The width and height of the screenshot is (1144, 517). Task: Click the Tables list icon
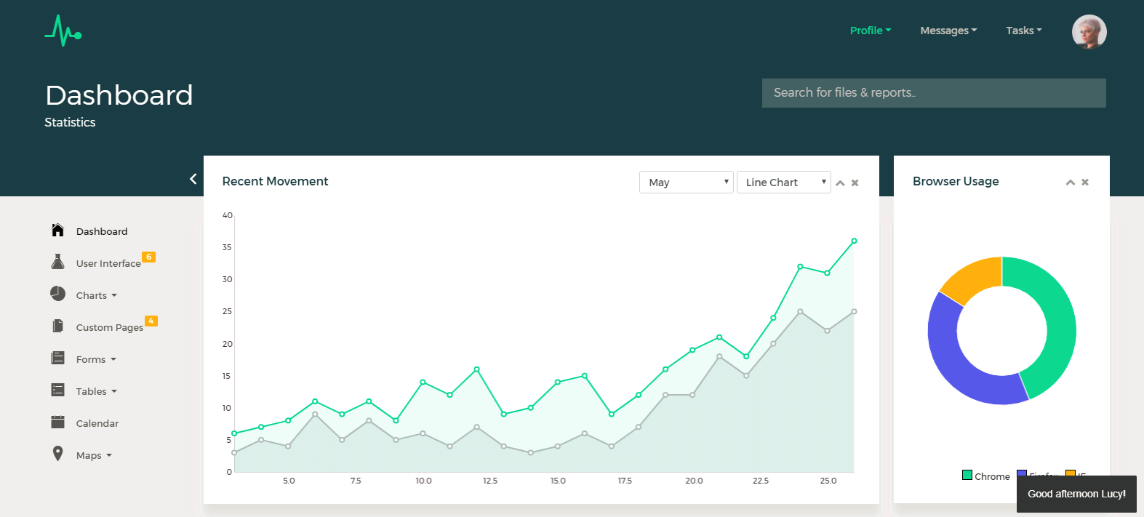[x=58, y=390]
